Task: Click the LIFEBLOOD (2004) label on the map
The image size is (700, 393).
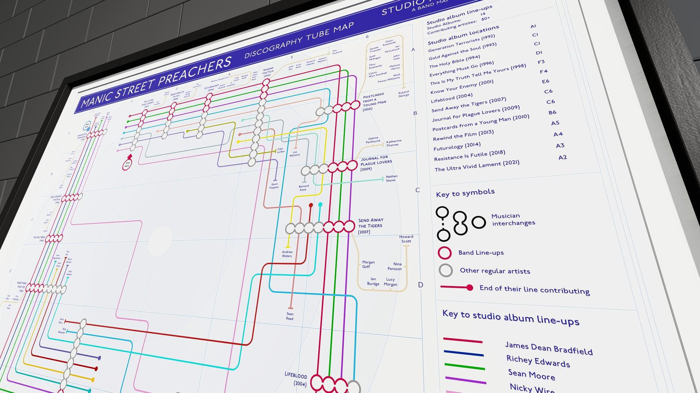Action: (296, 379)
